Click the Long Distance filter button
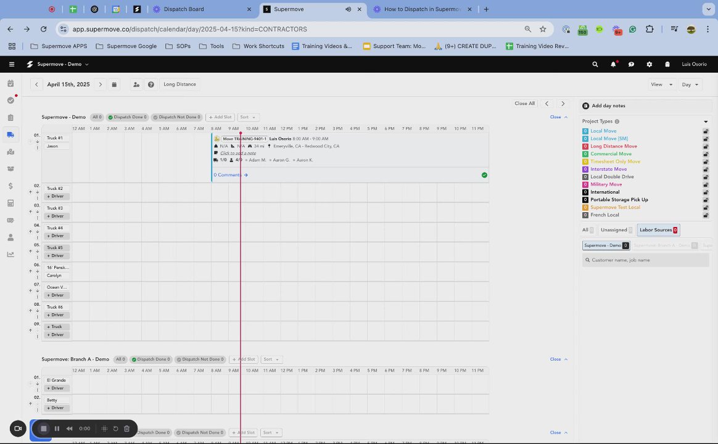The width and height of the screenshot is (718, 444). click(x=179, y=84)
